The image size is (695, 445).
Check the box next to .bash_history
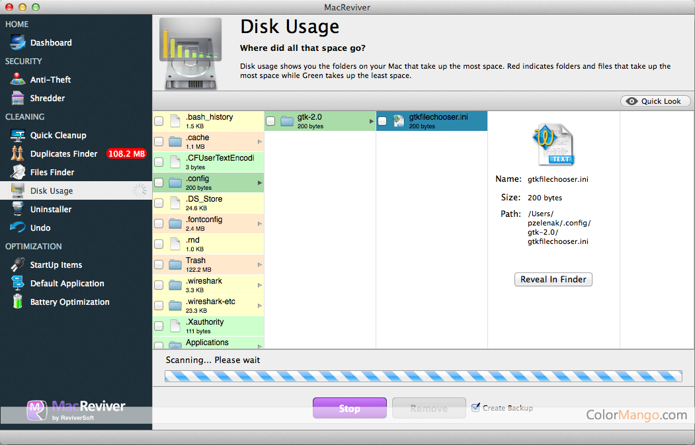coord(159,121)
